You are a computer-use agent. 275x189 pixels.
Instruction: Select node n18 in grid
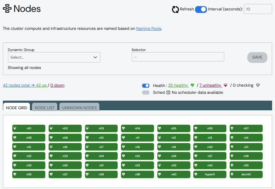tap(137, 147)
